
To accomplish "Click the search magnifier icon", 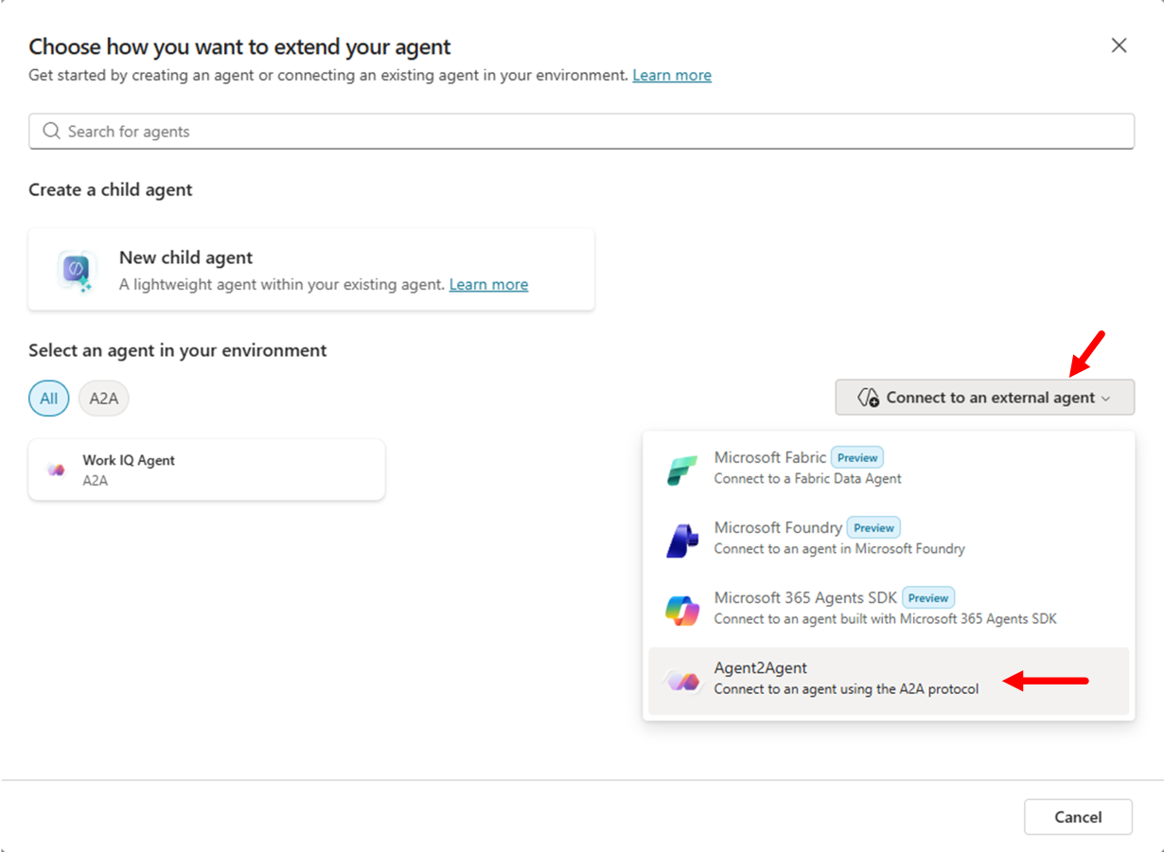I will 51,131.
